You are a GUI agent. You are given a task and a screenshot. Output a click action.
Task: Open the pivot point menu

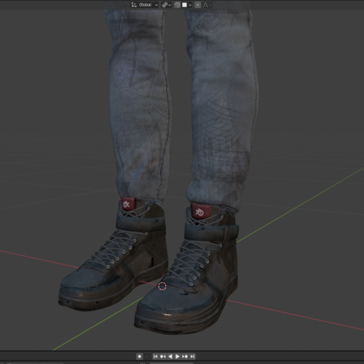[x=167, y=5]
